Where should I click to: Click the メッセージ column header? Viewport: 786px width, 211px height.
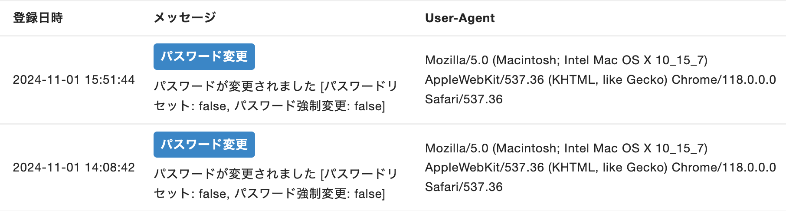[x=185, y=18]
